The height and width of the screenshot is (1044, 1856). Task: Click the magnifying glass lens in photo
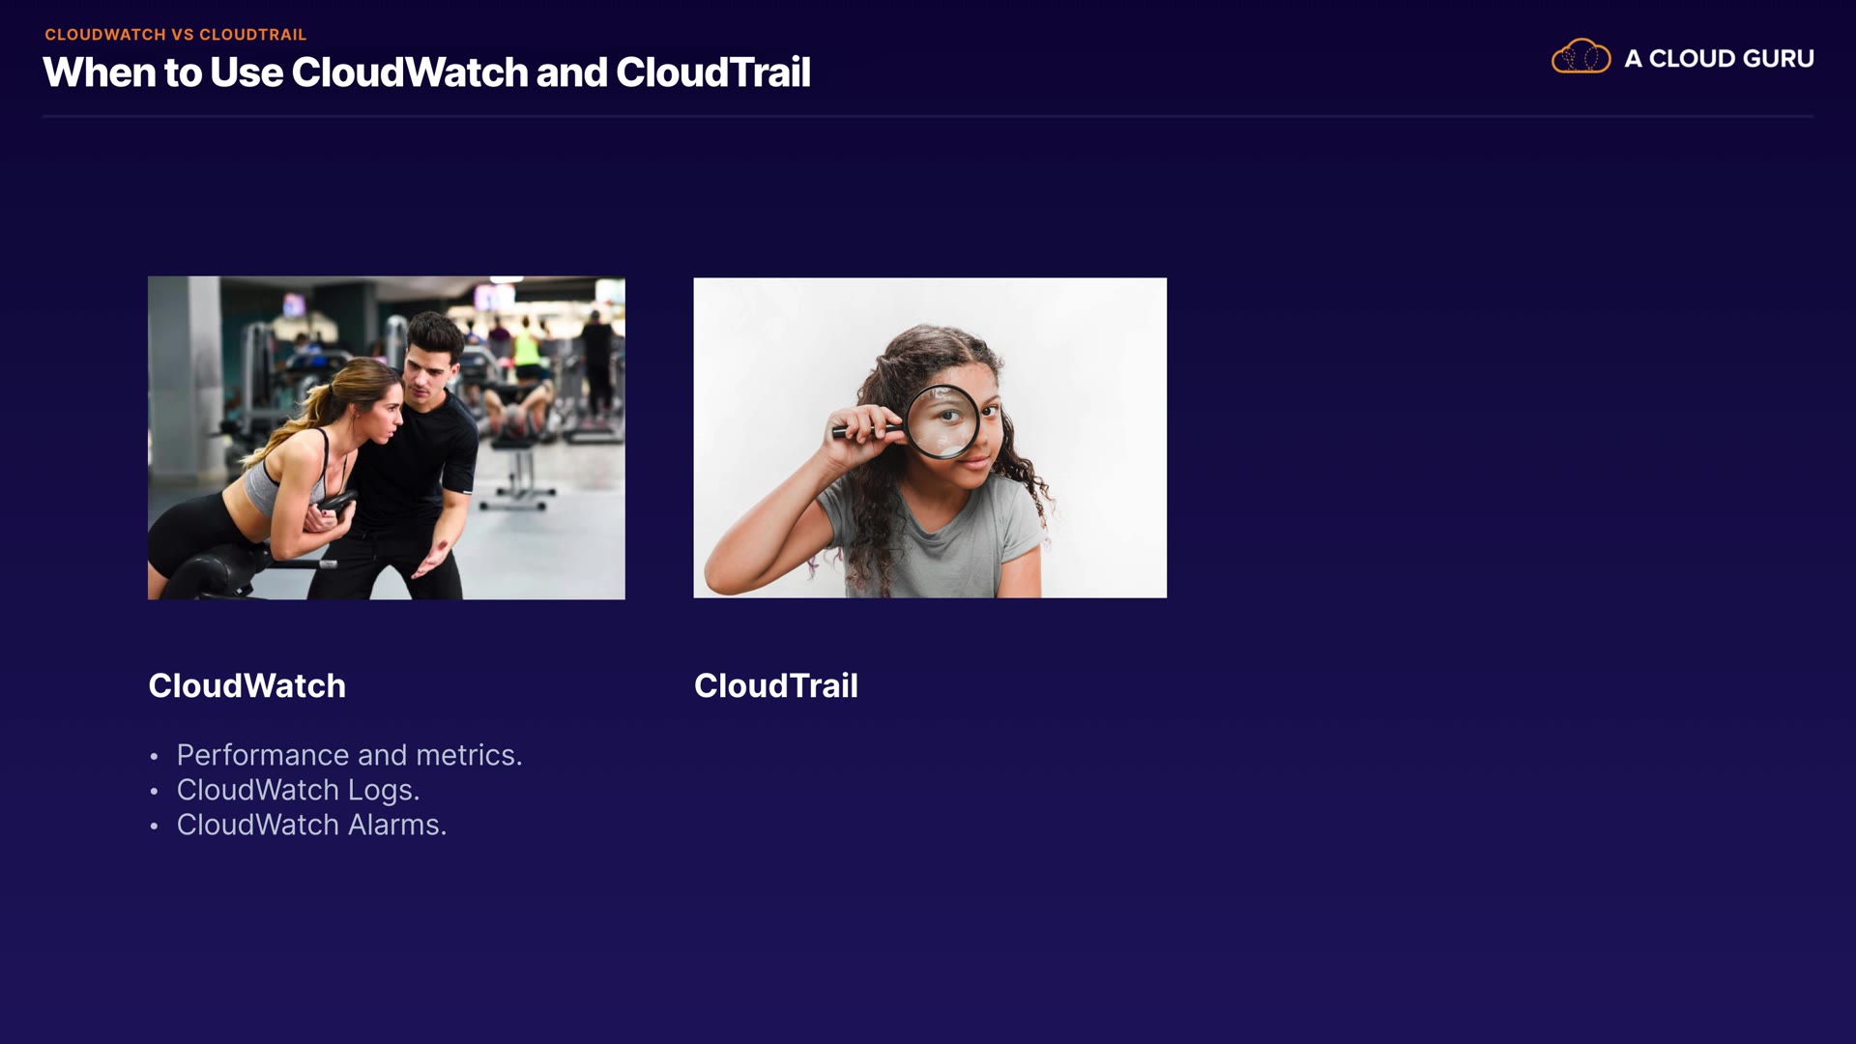click(942, 422)
